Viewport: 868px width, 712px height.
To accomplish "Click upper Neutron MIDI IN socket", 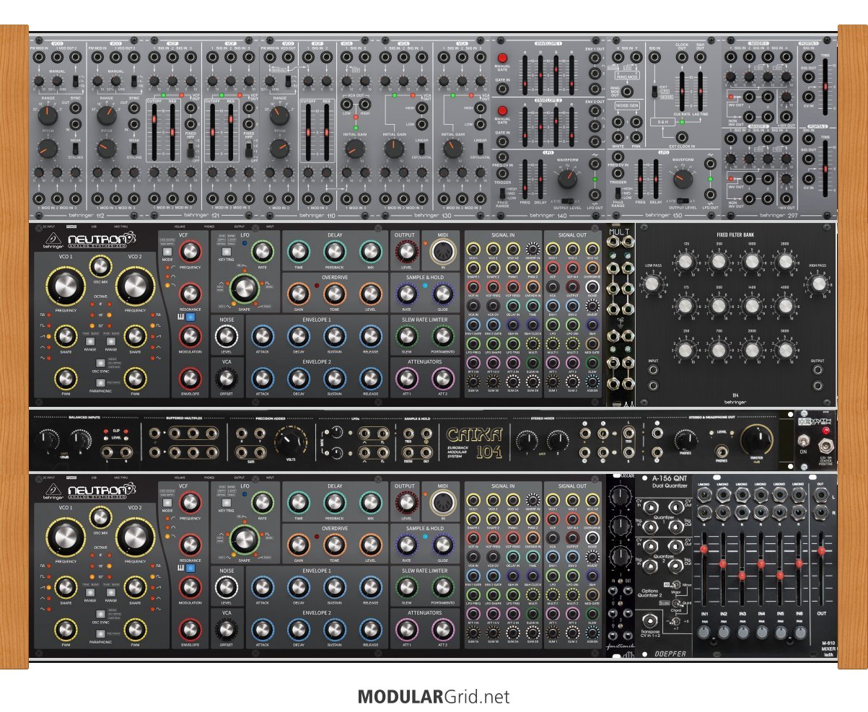I will coord(442,253).
